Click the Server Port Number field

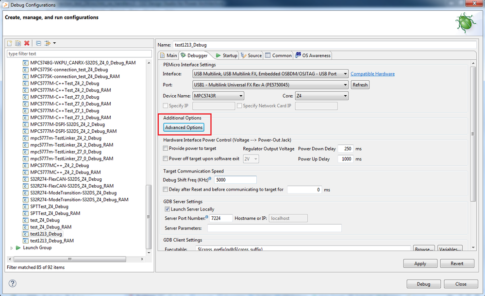coord(221,218)
